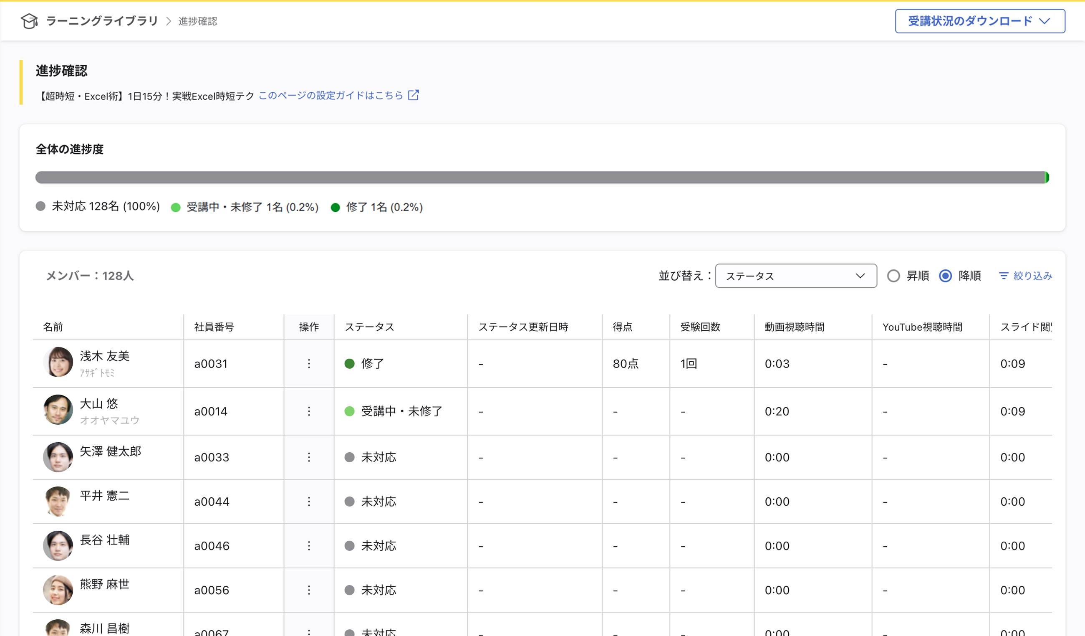Open the kebab menu in 長谷 壮輔's row
The height and width of the screenshot is (636, 1085).
pos(309,545)
